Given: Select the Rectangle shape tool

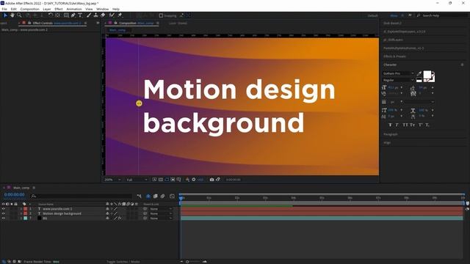Looking at the screenshot, I should point(66,15).
